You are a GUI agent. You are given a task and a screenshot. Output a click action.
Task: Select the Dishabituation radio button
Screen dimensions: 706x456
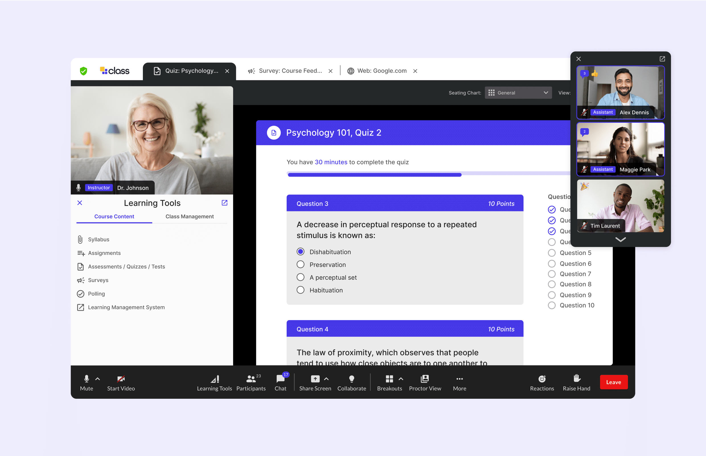point(301,252)
